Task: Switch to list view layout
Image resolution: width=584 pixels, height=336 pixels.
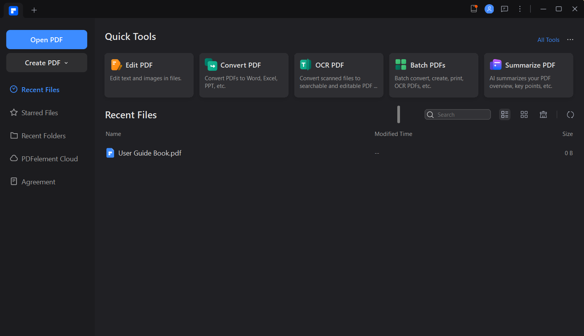Action: tap(505, 114)
